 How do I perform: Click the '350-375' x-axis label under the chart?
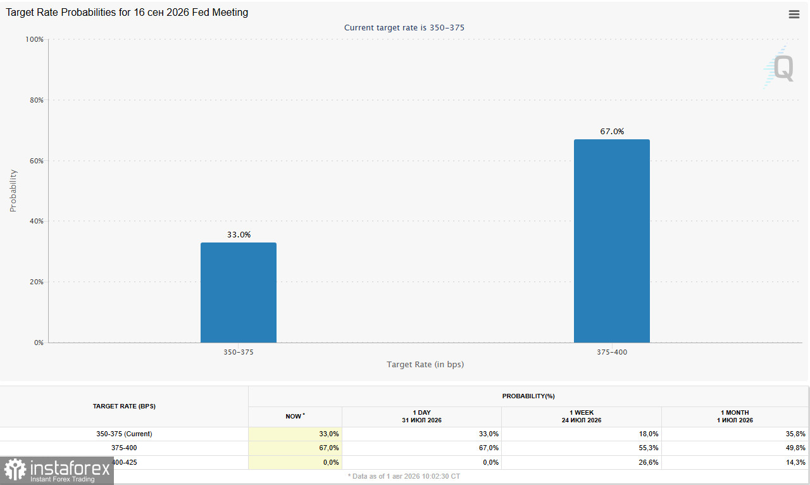tap(239, 352)
